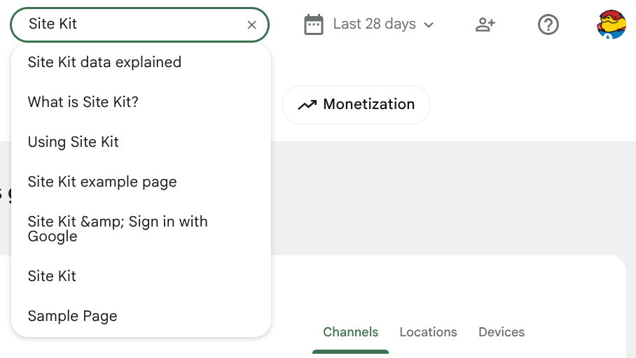Open the help question mark icon
Screen dimensions: 636x358
click(548, 24)
